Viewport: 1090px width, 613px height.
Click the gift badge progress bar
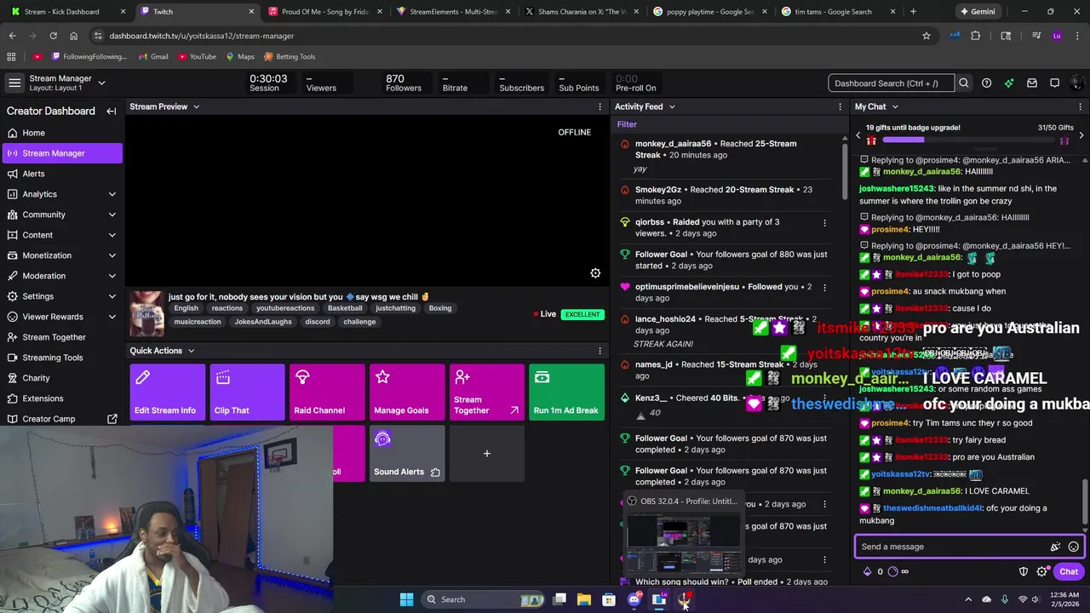click(971, 140)
